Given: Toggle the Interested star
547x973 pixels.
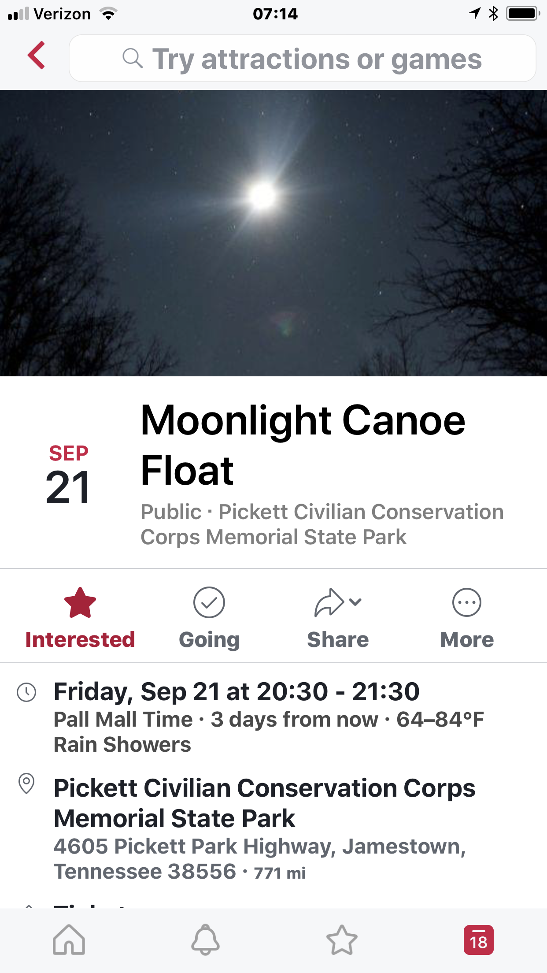Looking at the screenshot, I should point(80,603).
